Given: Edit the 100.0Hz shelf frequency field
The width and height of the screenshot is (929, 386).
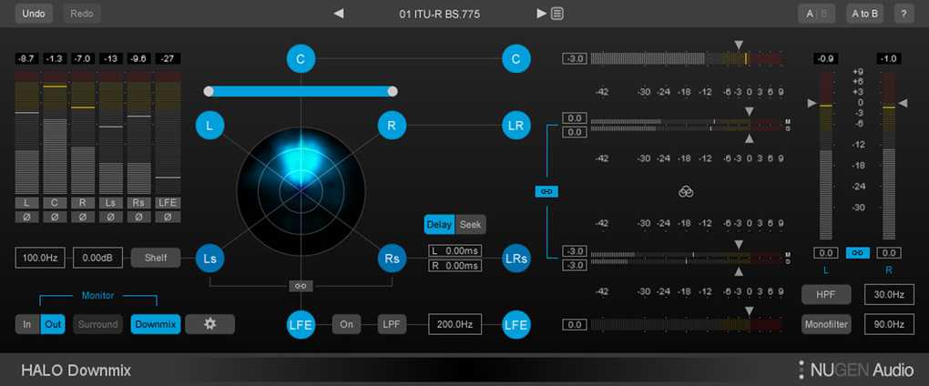Looking at the screenshot, I should click(x=40, y=259).
